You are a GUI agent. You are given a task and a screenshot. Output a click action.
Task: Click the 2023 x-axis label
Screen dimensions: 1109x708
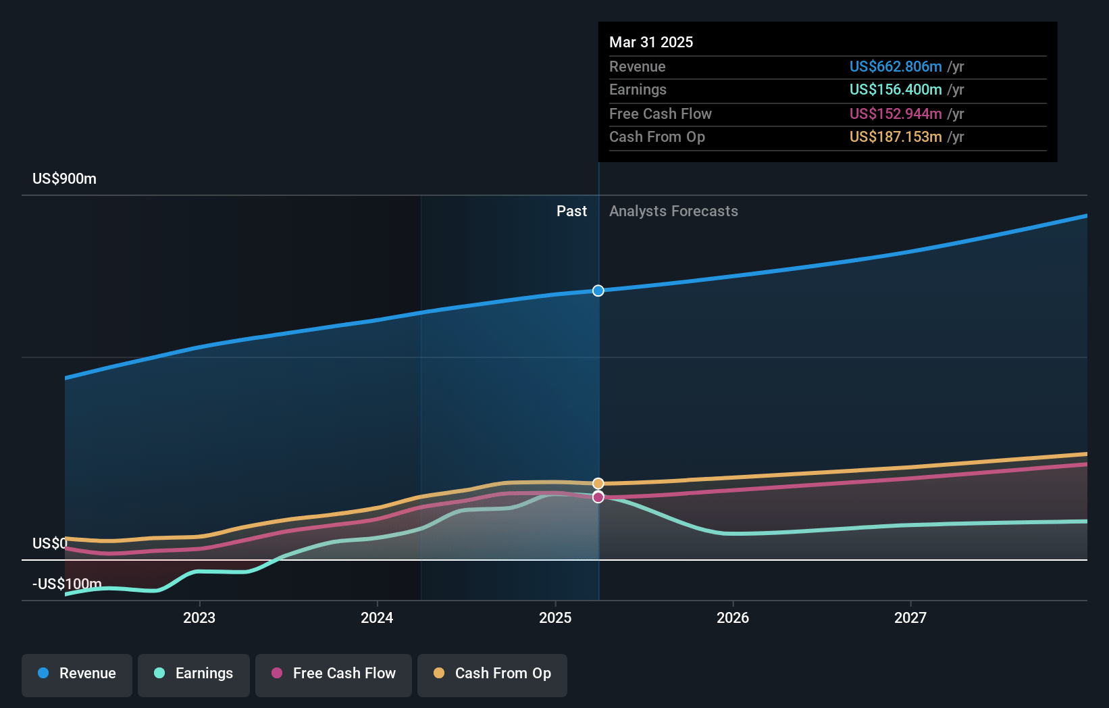[199, 617]
